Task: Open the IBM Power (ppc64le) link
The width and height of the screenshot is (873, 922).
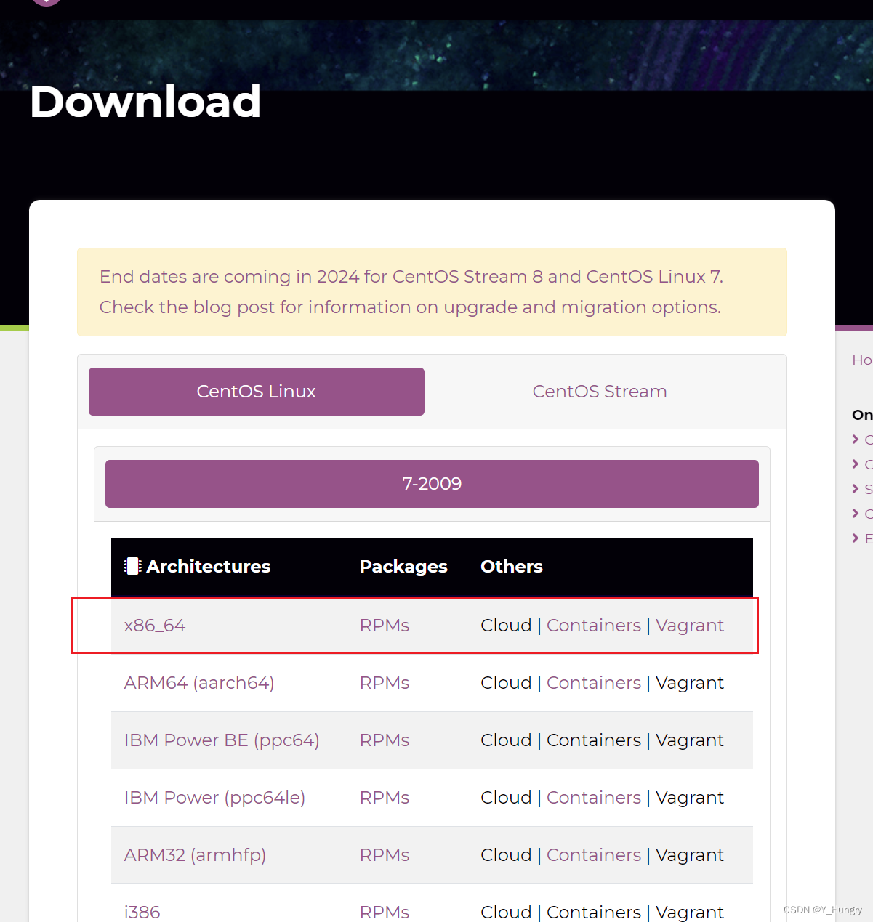Action: (x=214, y=798)
